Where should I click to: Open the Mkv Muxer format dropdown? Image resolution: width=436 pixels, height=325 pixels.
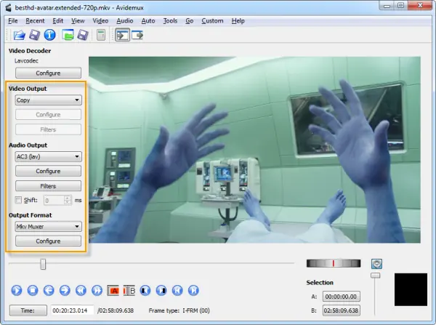(49, 227)
